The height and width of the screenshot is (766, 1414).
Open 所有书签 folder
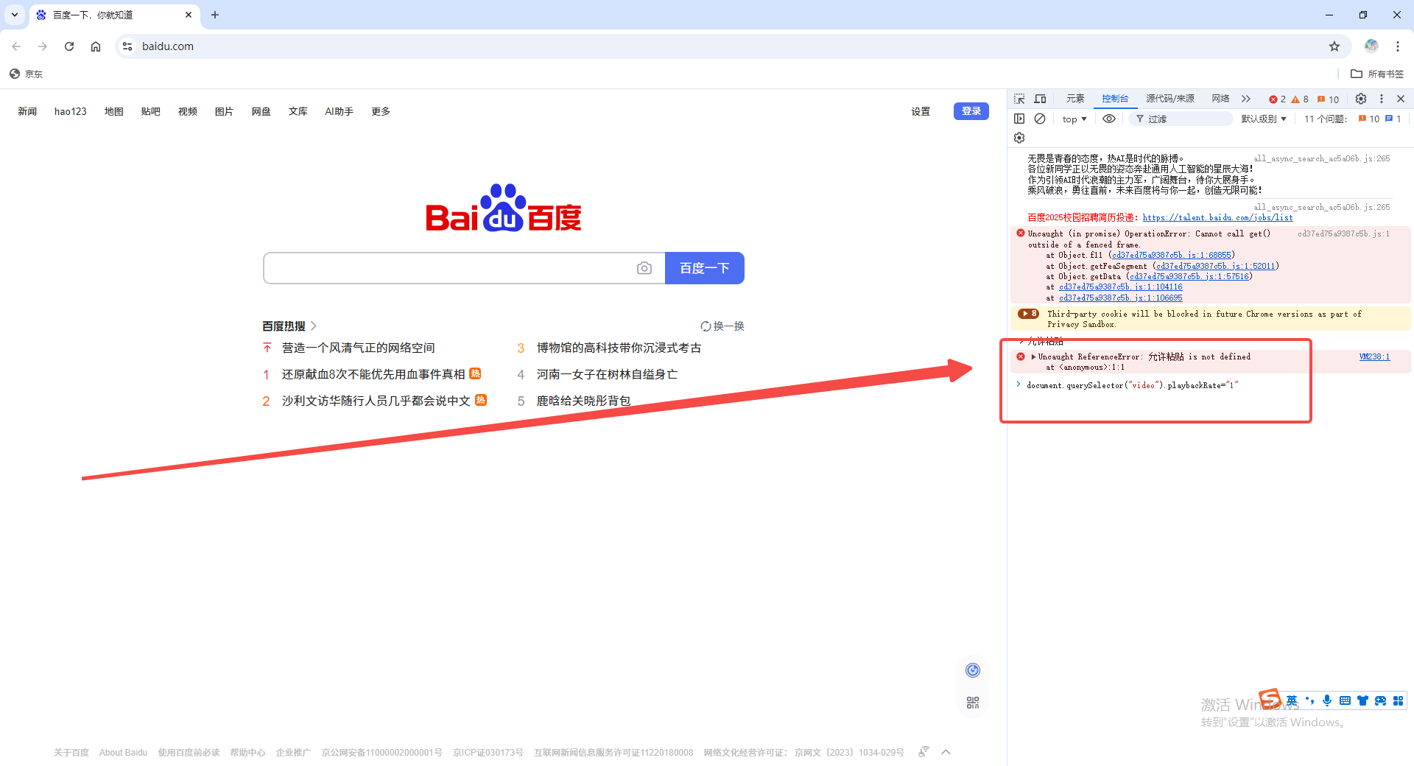click(x=1377, y=74)
